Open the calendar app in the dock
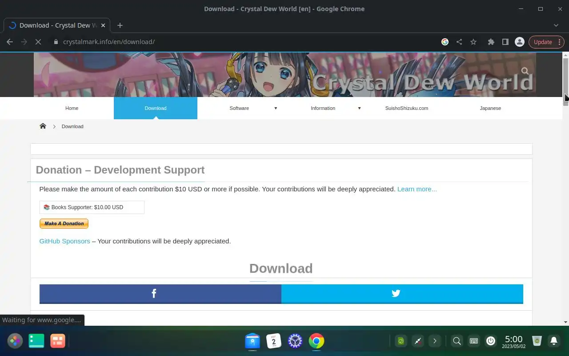The width and height of the screenshot is (569, 356). click(x=274, y=341)
